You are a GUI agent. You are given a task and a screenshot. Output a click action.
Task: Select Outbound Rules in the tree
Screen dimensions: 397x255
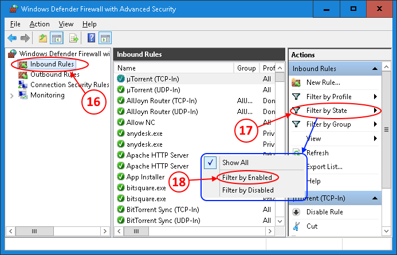point(54,74)
